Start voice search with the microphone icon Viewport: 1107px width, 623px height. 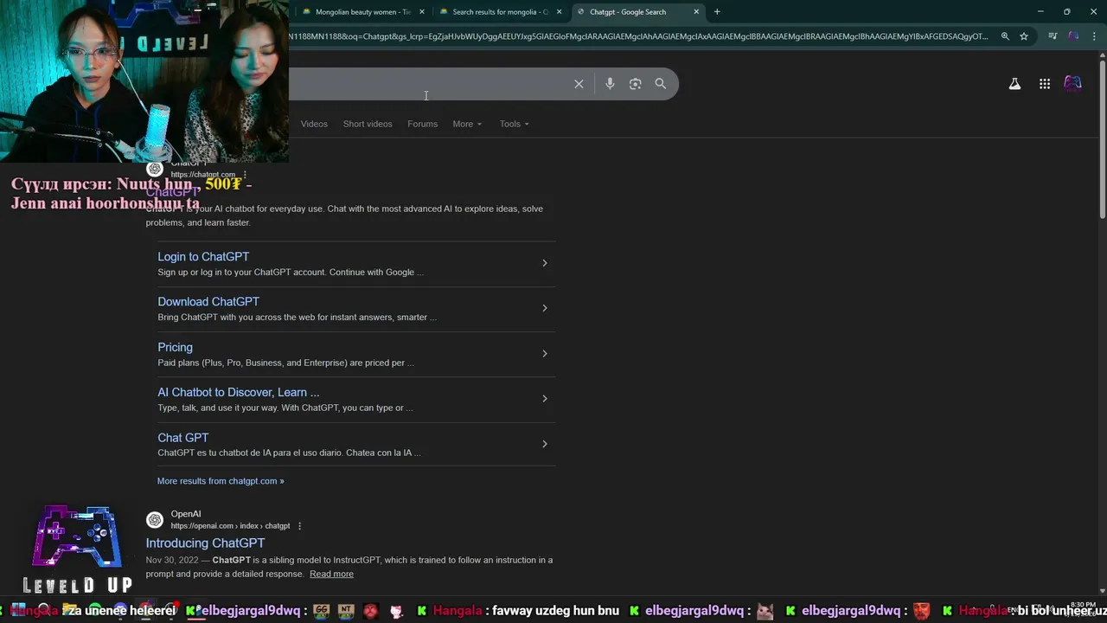point(610,84)
